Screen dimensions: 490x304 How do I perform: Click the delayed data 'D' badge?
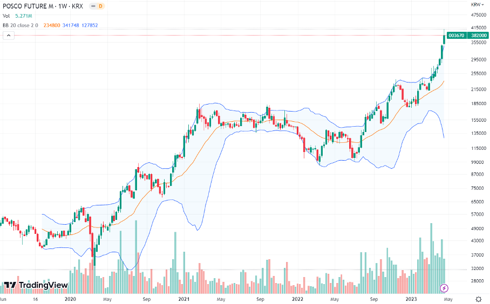(99, 6)
